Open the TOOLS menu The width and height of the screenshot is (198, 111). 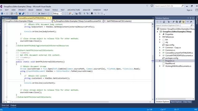click(x=55, y=10)
